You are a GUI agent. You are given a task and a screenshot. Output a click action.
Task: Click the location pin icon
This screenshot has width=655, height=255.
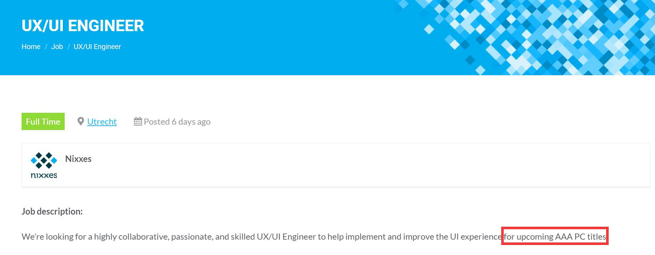(81, 121)
